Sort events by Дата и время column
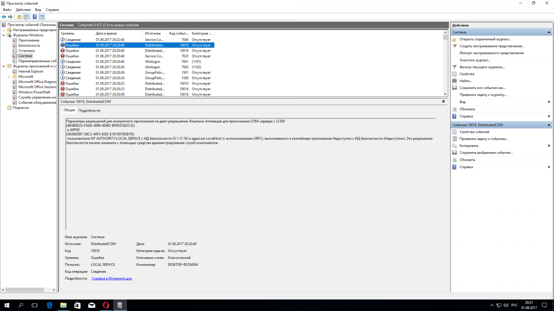 click(x=106, y=34)
